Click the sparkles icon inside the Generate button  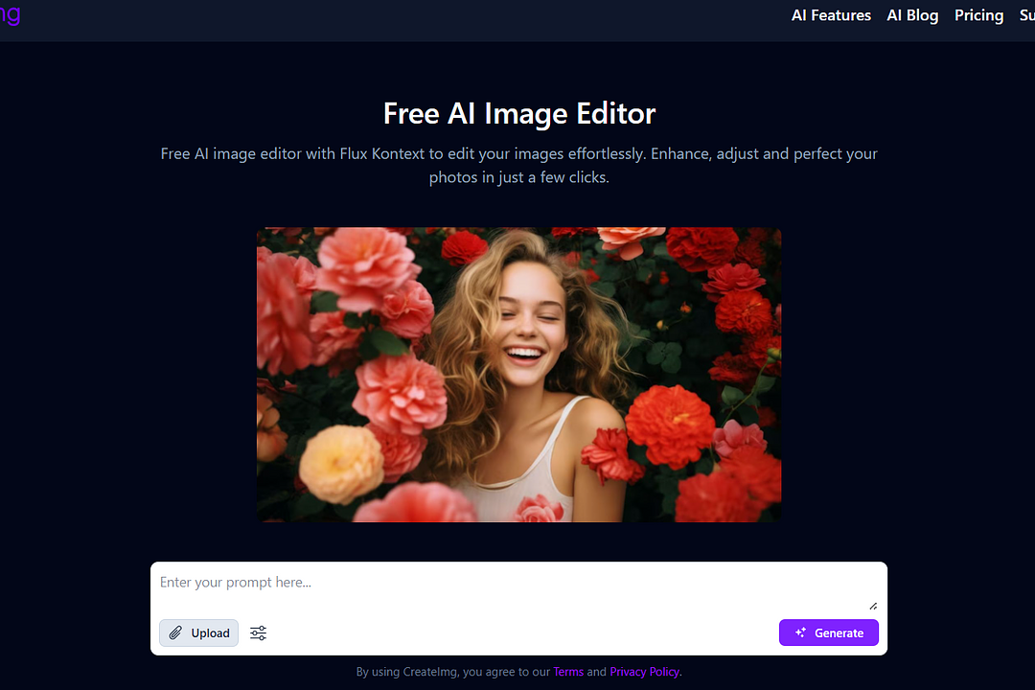800,632
